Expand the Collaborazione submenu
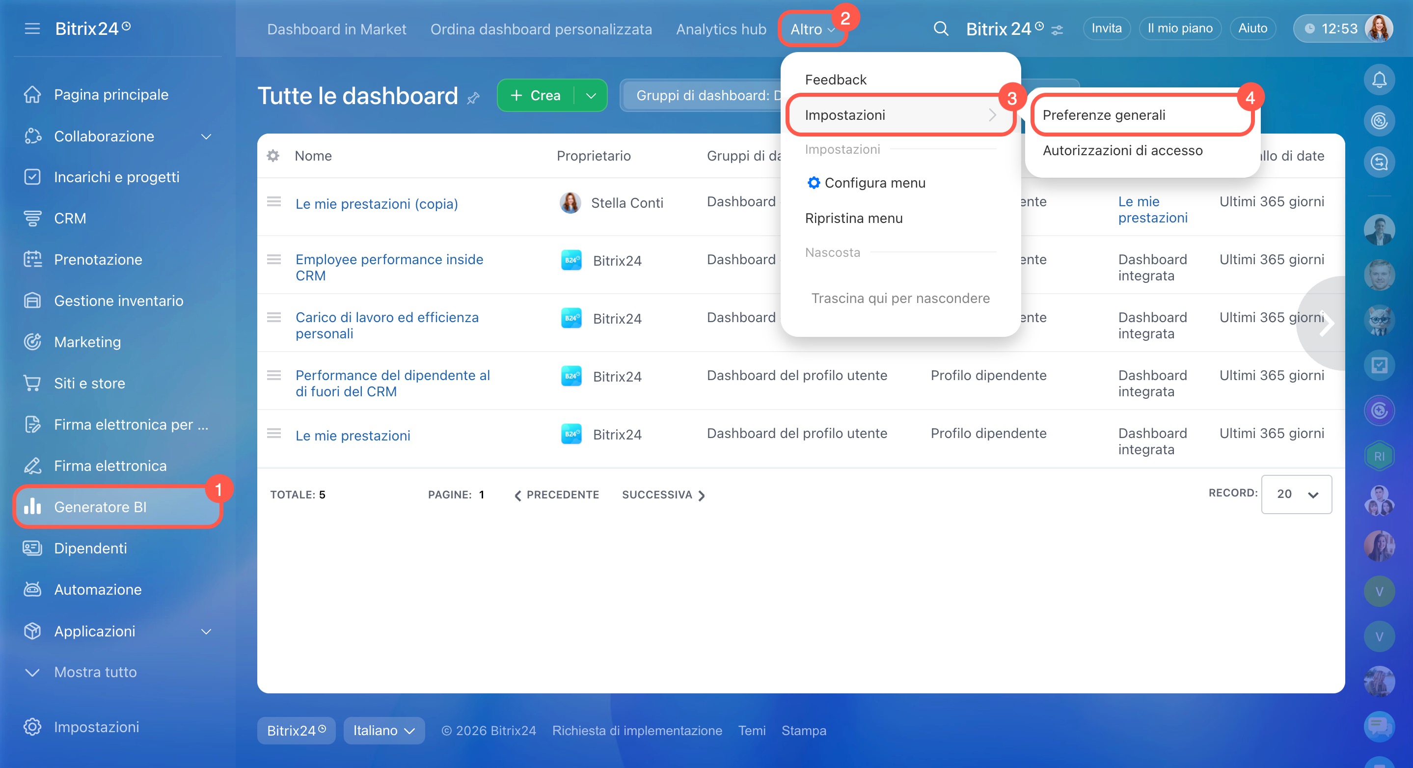 click(x=206, y=136)
